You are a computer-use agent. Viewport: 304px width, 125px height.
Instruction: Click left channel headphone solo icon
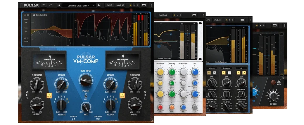(27, 98)
